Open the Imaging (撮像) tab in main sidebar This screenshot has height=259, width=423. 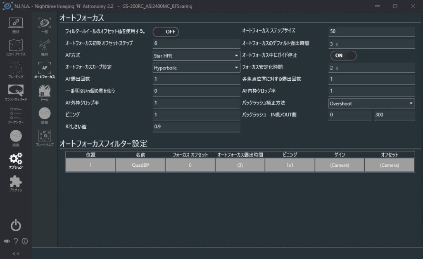(16, 138)
